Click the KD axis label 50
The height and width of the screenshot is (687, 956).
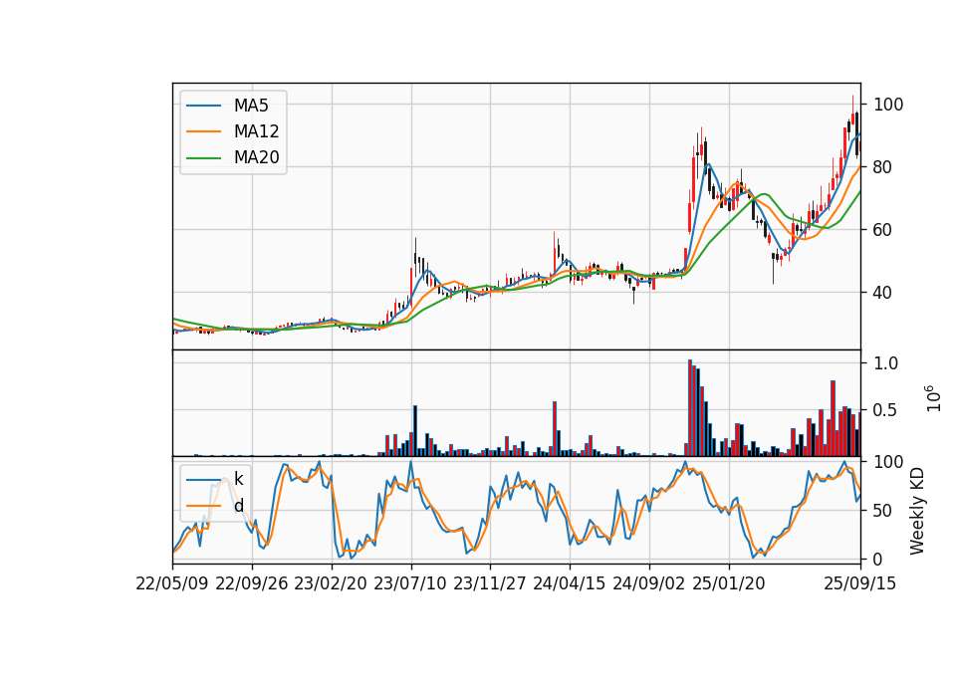(883, 511)
